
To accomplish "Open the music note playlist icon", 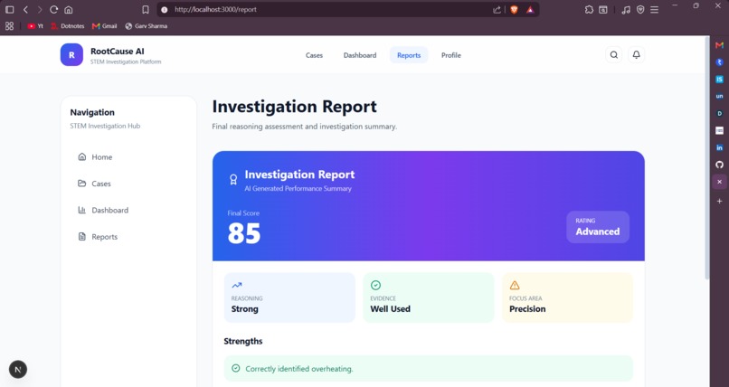I will tap(626, 9).
